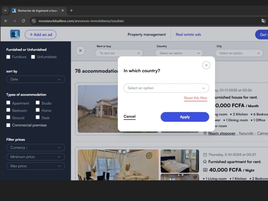Click the browser forward arrow
This screenshot has height=201, width=268.
[x=14, y=21]
